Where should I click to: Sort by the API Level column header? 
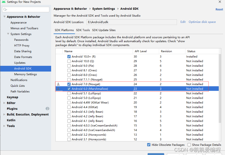point(146,51)
